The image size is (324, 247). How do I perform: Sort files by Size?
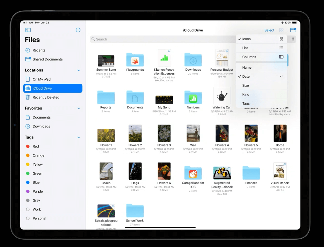[261, 85]
